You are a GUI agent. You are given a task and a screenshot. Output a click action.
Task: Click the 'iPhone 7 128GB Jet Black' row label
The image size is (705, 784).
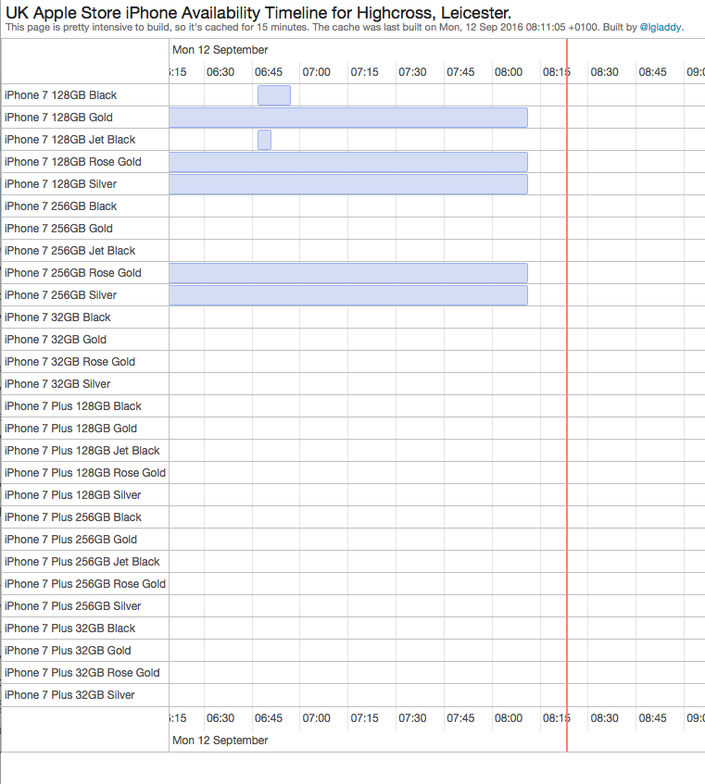click(x=70, y=140)
